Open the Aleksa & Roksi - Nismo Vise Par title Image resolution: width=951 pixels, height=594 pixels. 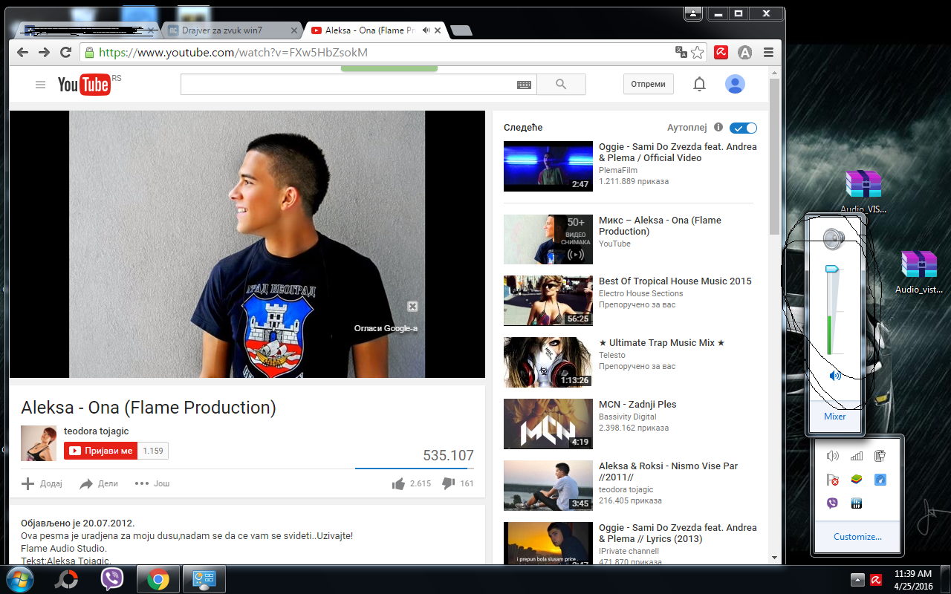pos(669,471)
